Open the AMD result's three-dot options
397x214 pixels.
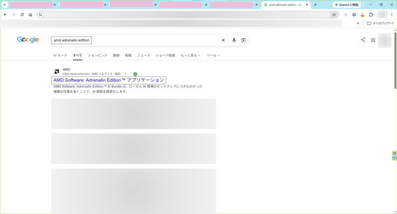point(126,74)
